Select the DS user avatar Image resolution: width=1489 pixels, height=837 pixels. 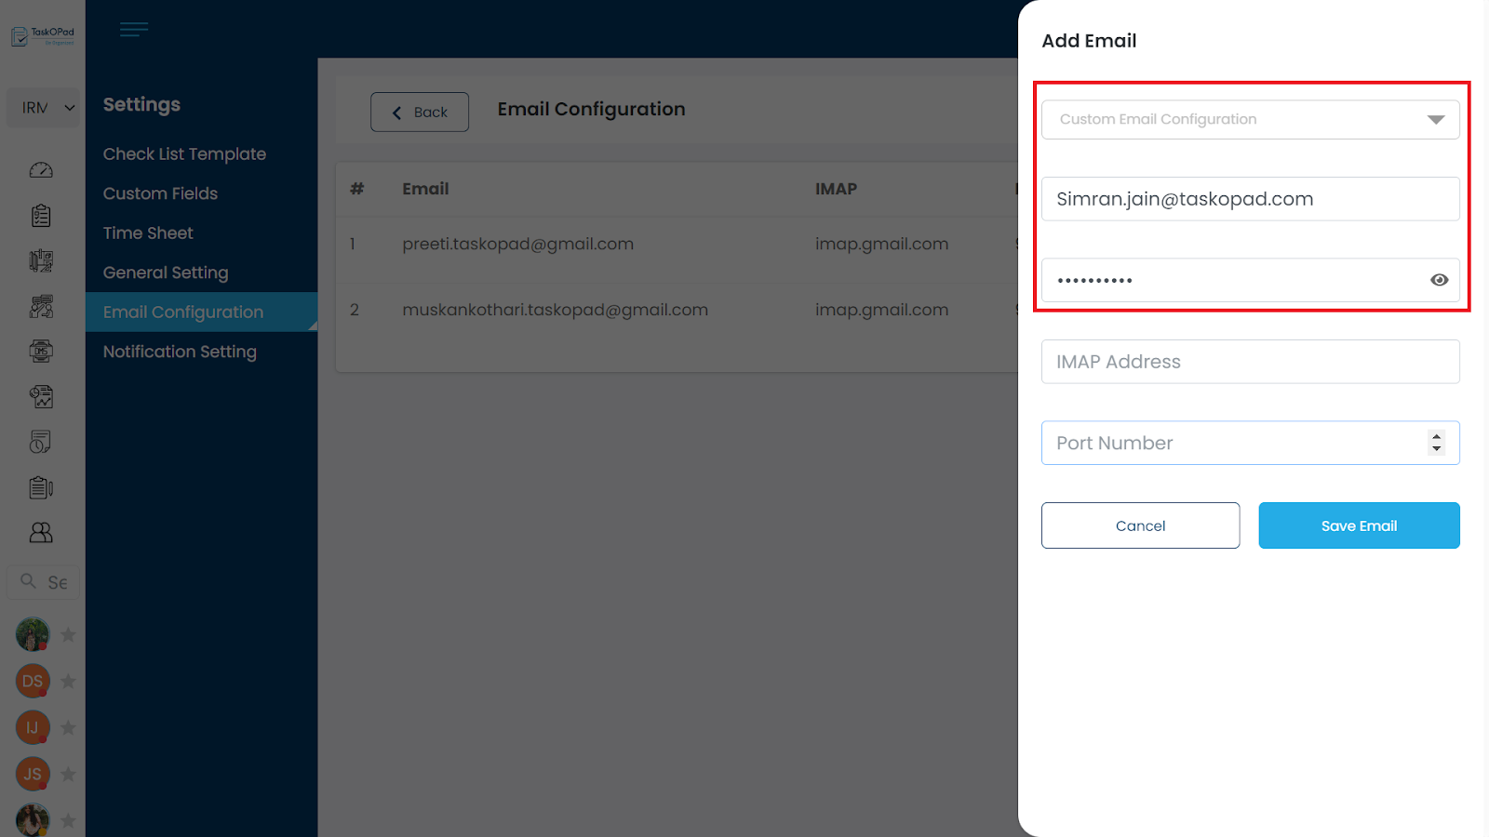tap(33, 681)
